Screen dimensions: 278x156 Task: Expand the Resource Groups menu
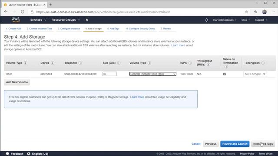tap(66, 20)
